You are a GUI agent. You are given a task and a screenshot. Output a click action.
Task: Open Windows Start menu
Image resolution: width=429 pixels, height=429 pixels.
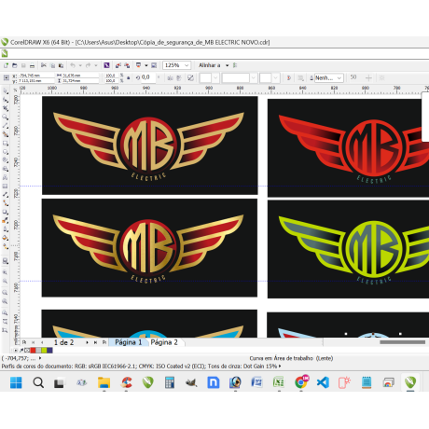click(16, 382)
